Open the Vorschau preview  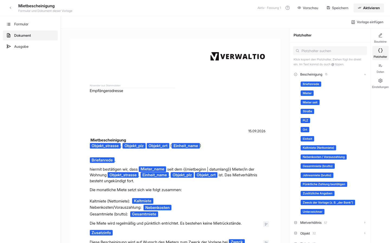tap(308, 8)
